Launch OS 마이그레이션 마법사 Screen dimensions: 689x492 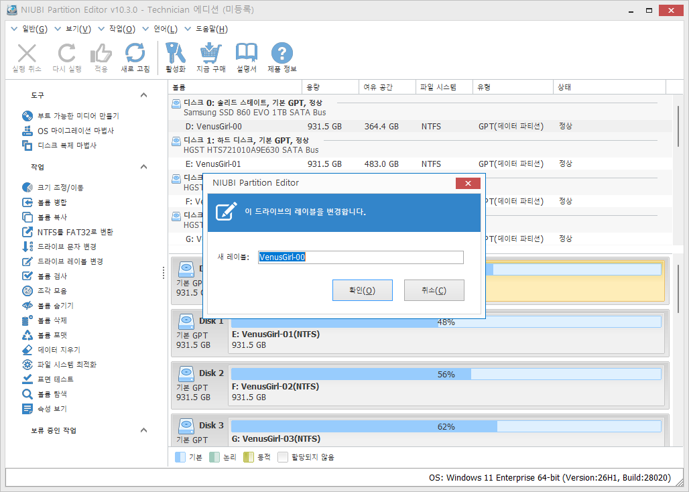(x=68, y=131)
